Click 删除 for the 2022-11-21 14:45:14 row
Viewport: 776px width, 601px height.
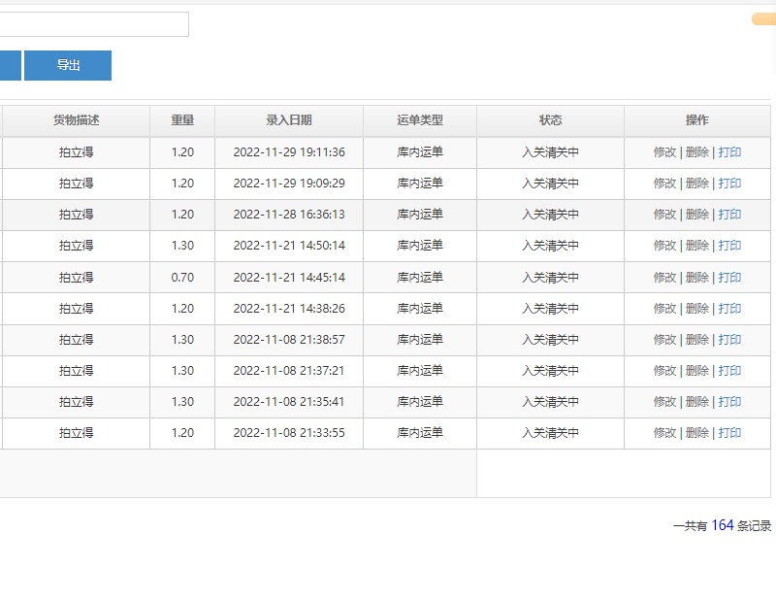coord(696,278)
